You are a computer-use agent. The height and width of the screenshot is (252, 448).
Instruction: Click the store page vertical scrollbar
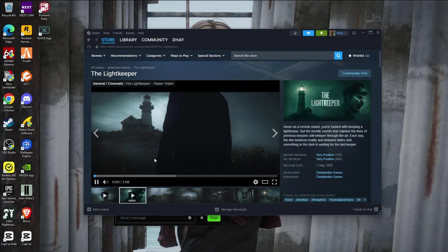pyautogui.click(x=380, y=59)
